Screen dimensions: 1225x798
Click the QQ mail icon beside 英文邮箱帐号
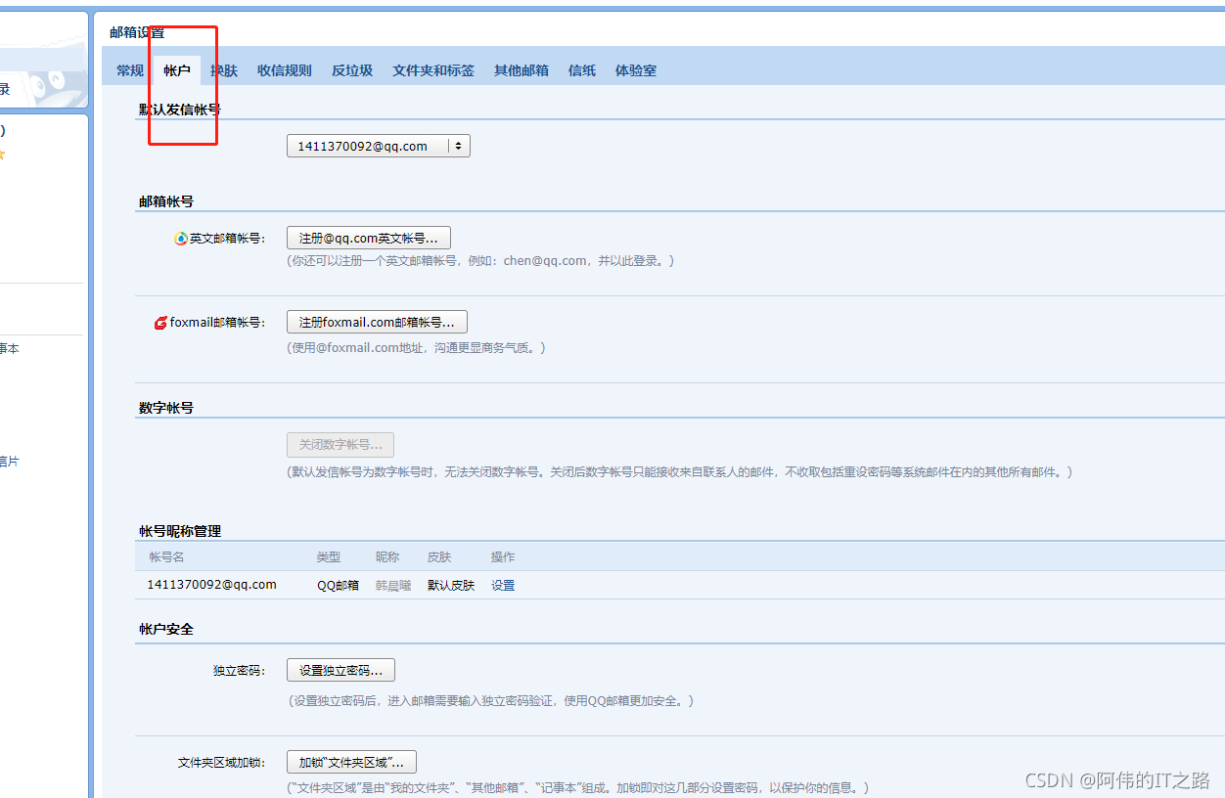(x=181, y=239)
